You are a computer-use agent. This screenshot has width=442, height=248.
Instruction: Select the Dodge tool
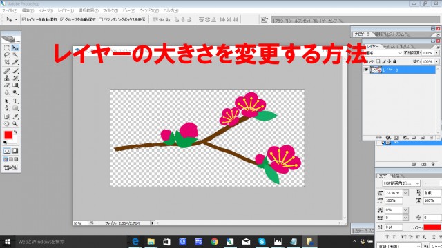[x=15, y=92]
